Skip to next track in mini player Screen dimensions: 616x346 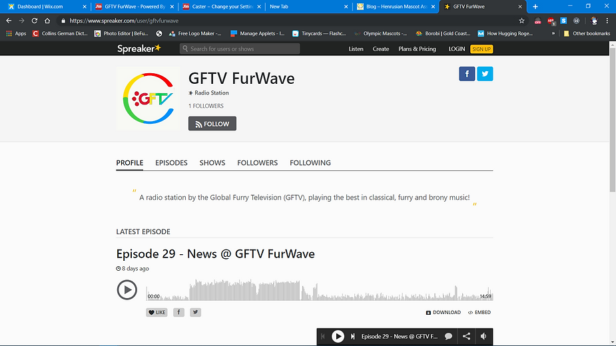[353, 337]
